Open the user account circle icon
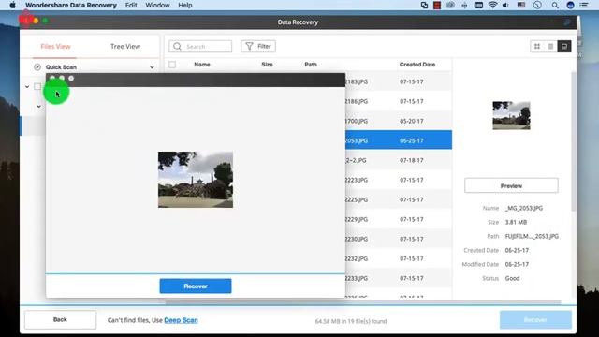This screenshot has width=599, height=337. [x=570, y=6]
